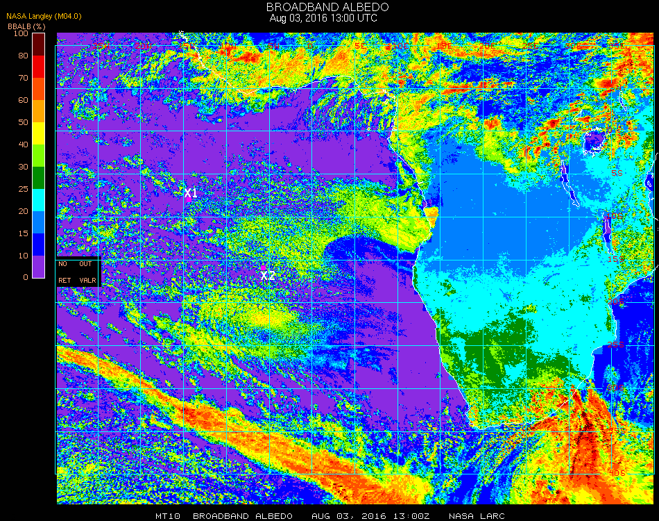This screenshot has width=659, height=521.
Task: Choose the light blue 15-20 legend swatch
Action: click(39, 222)
